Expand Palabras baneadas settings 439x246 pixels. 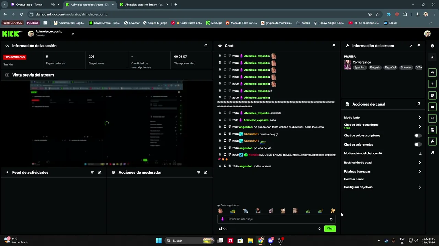[420, 172]
